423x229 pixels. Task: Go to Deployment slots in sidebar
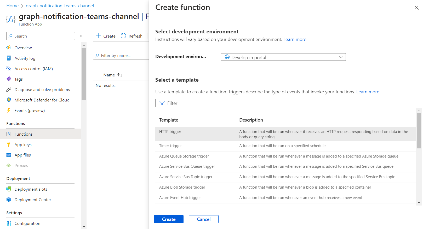pyautogui.click(x=31, y=189)
